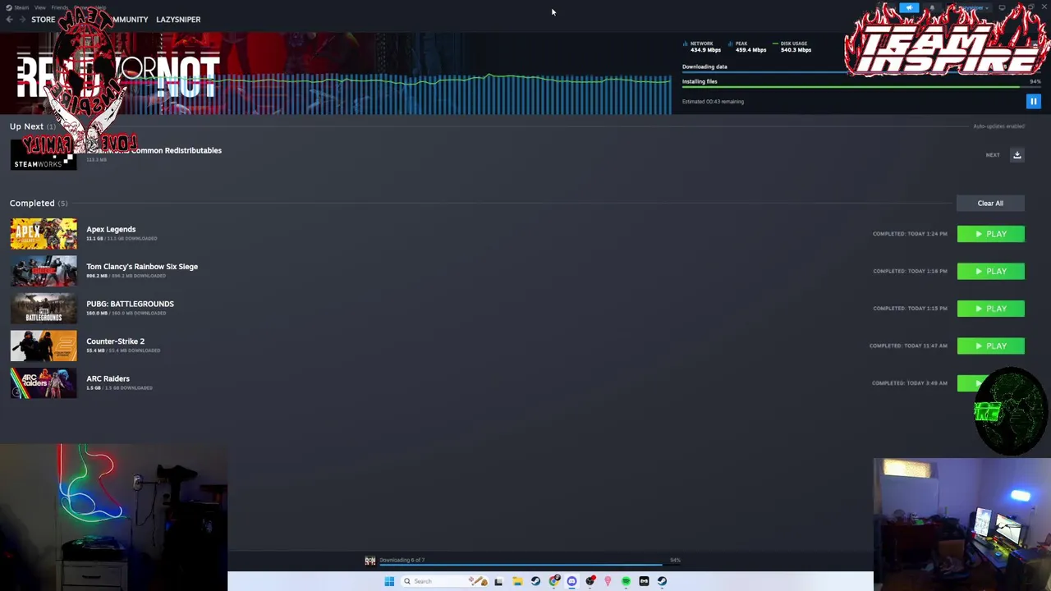Play Counter-Strike 2
Image resolution: width=1051 pixels, height=591 pixels.
pos(990,346)
